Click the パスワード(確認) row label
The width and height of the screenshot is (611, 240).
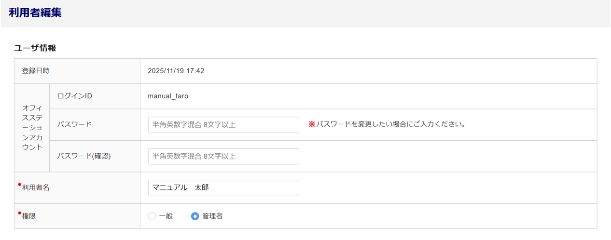point(84,156)
